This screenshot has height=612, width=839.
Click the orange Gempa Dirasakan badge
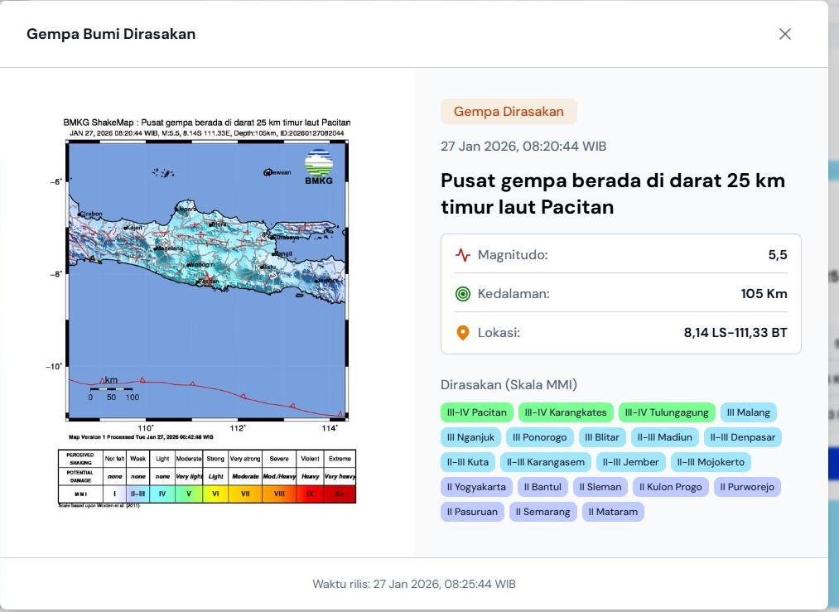tap(509, 112)
